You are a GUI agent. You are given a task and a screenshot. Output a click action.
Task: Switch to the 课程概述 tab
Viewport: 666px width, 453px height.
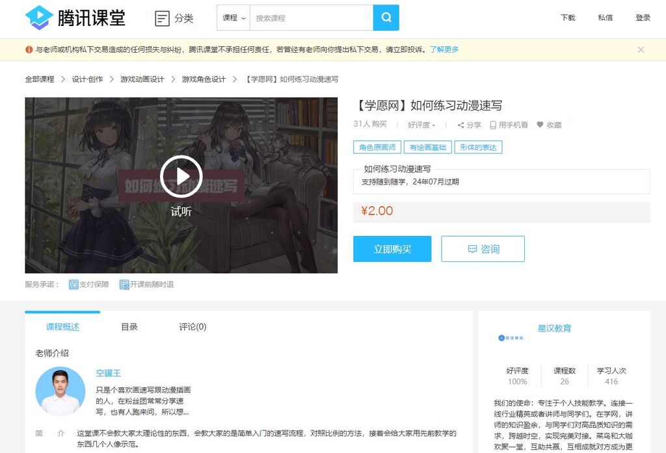(x=62, y=326)
